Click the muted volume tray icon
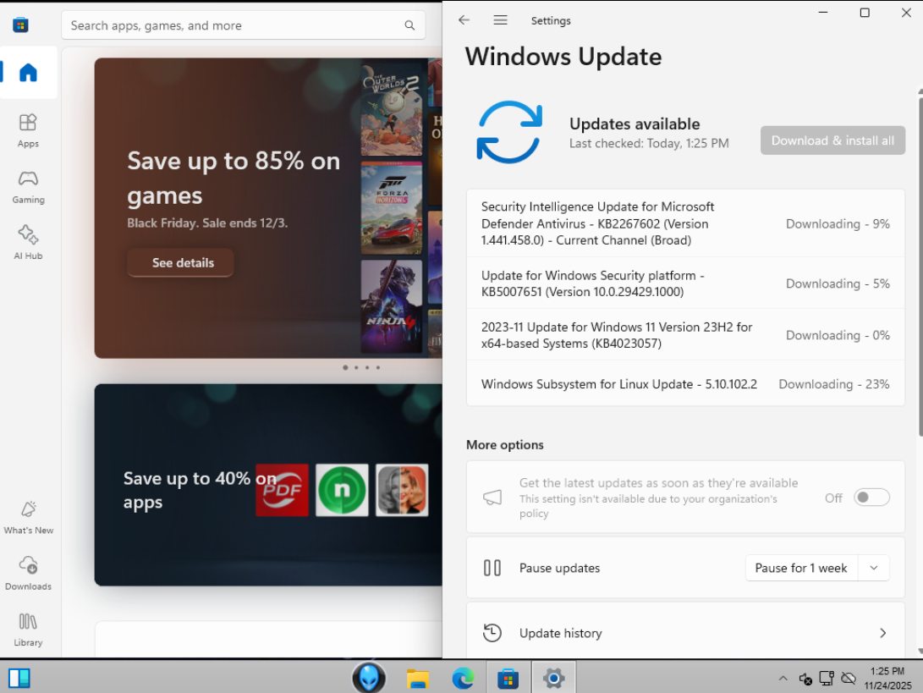 805,679
